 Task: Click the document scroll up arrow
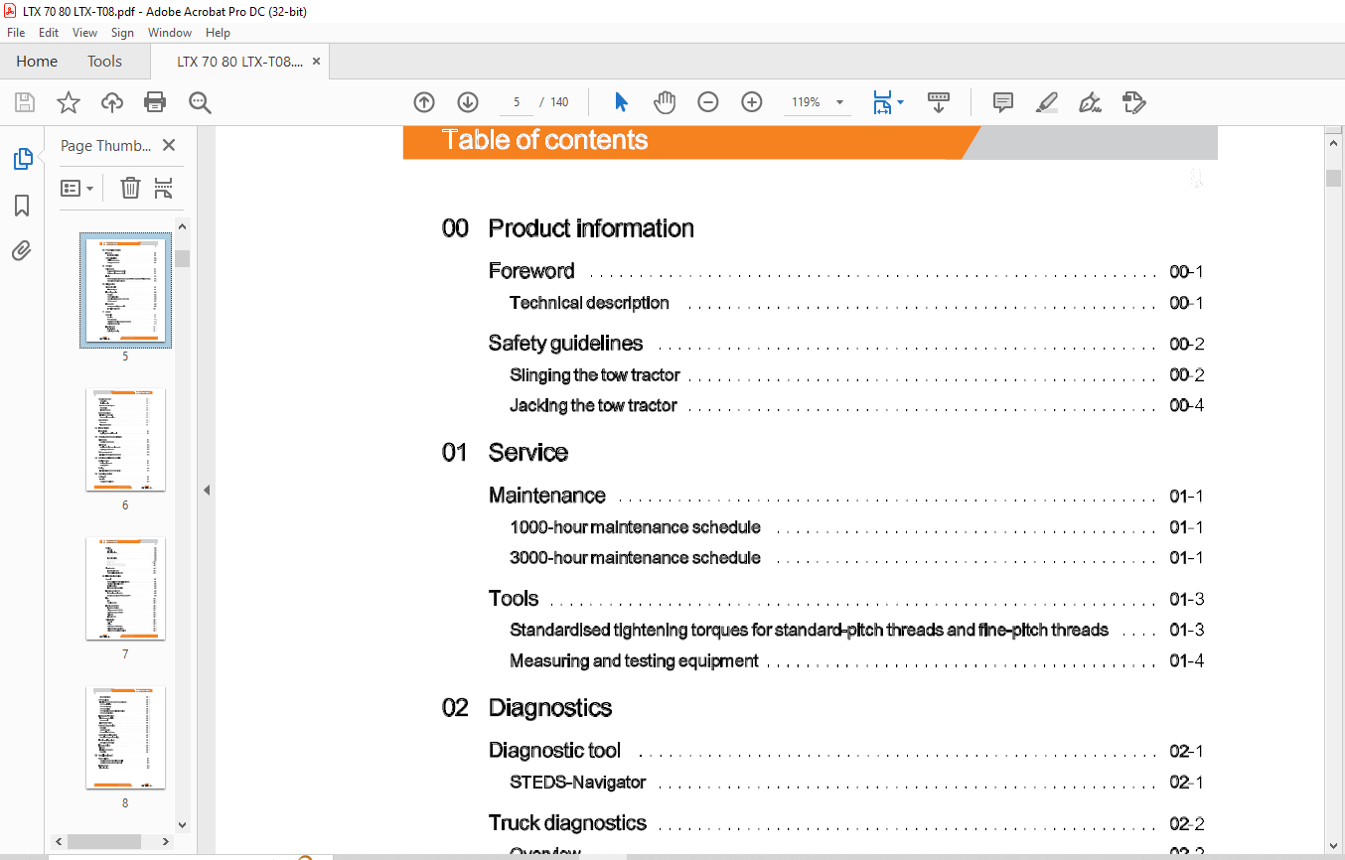[x=1333, y=143]
